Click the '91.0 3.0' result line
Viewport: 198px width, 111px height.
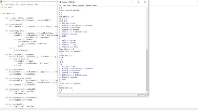click(x=63, y=21)
